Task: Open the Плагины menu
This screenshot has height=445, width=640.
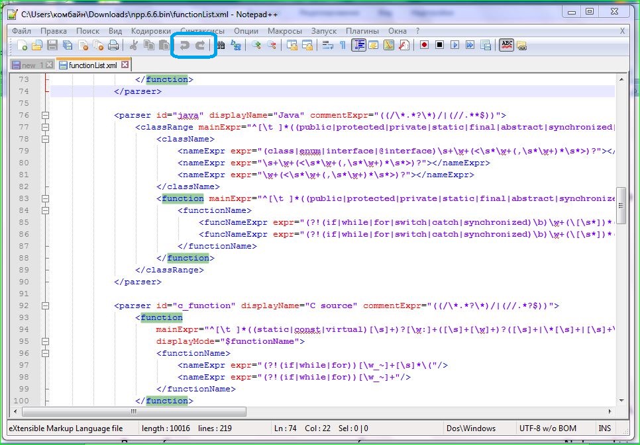Action: tap(362, 31)
